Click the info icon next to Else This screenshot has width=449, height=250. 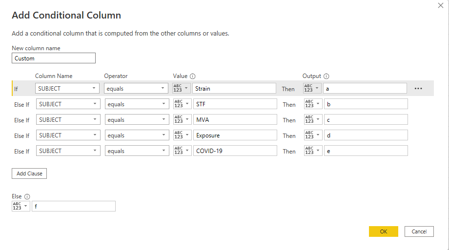[x=27, y=196]
